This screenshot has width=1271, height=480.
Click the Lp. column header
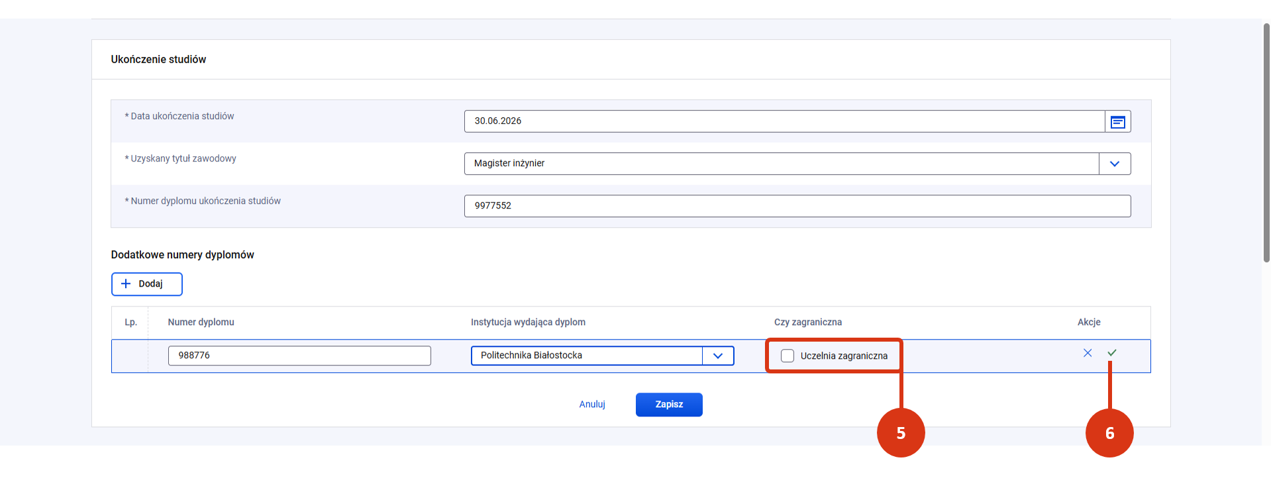(x=131, y=322)
